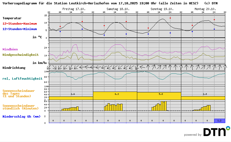Viewport: 231px width, 142px height.
Task: Click the Niederschlag 6h (mm) label
Action: (21, 117)
